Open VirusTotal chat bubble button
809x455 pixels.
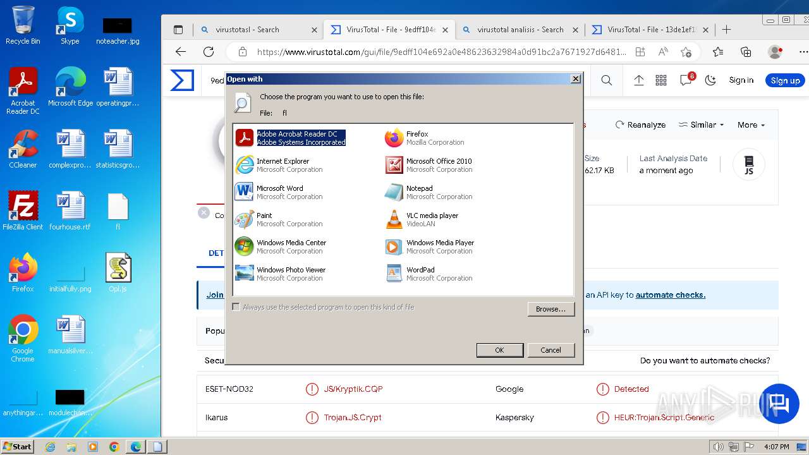(x=779, y=404)
